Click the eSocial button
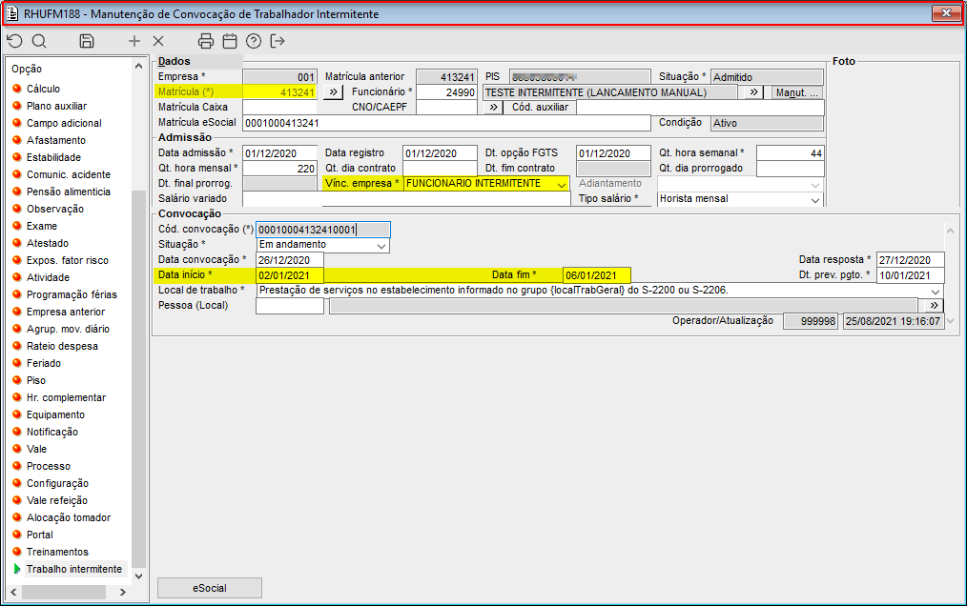This screenshot has width=967, height=606. coord(210,588)
